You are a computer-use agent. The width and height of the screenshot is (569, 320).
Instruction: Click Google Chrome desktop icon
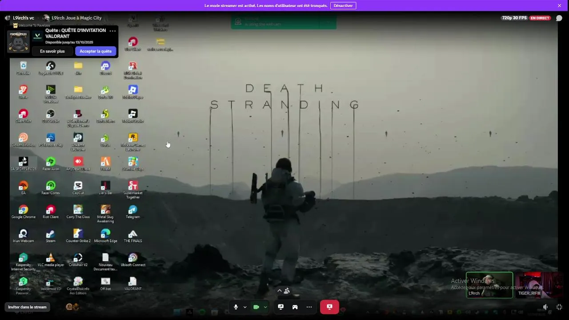pos(23,212)
